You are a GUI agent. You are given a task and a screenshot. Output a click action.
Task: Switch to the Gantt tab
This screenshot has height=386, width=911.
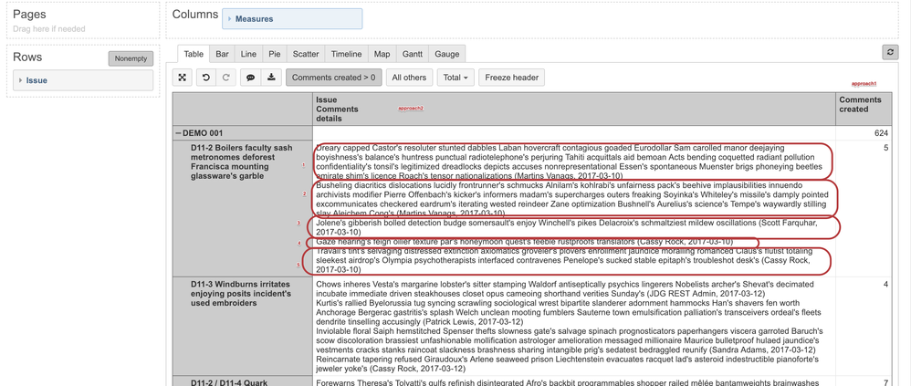[x=413, y=54]
